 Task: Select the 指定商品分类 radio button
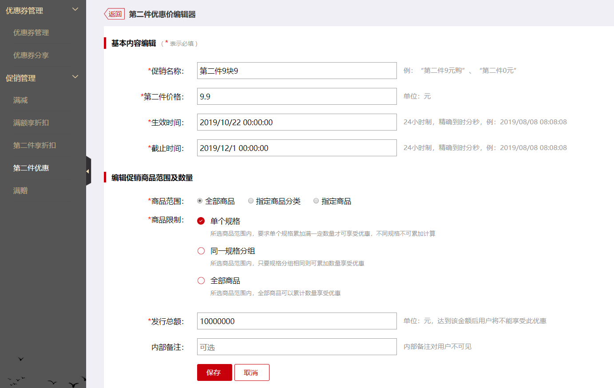click(250, 201)
